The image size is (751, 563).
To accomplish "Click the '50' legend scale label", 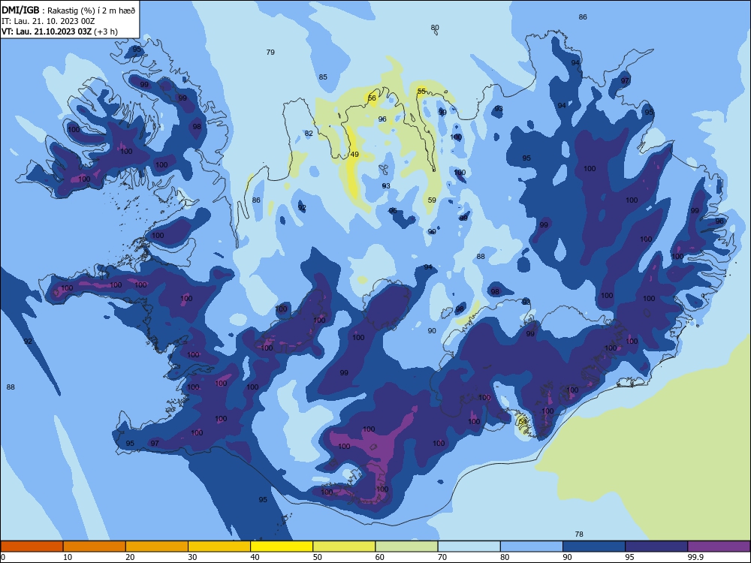I will [x=318, y=557].
